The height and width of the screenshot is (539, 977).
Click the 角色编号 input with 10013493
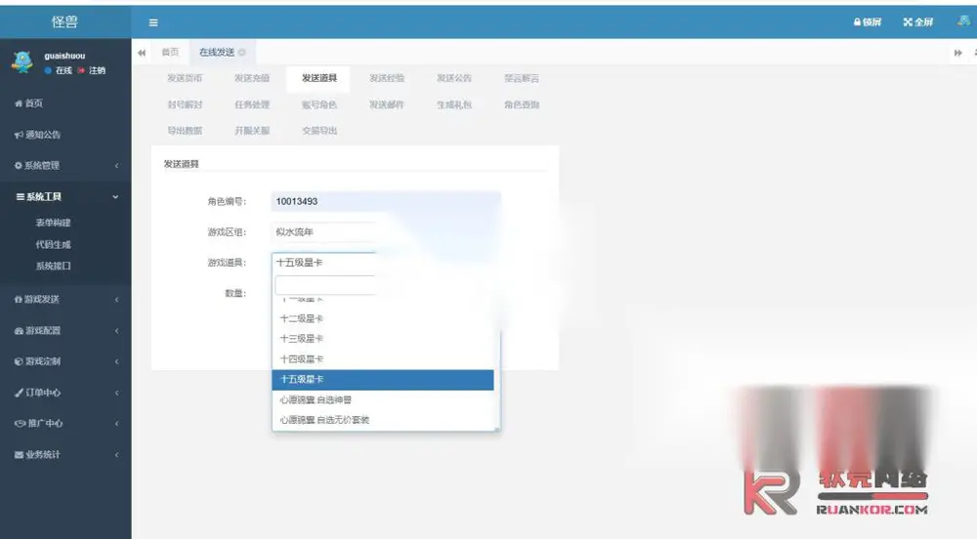(386, 202)
